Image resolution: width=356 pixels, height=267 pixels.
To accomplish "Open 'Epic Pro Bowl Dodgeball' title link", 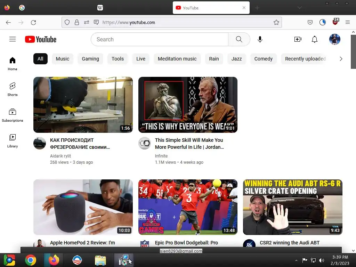I will click(186, 243).
